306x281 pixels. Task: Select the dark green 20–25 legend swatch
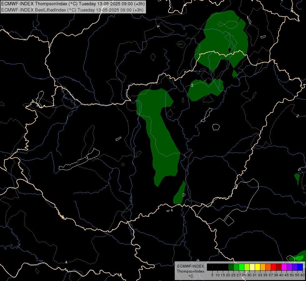coord(231,267)
